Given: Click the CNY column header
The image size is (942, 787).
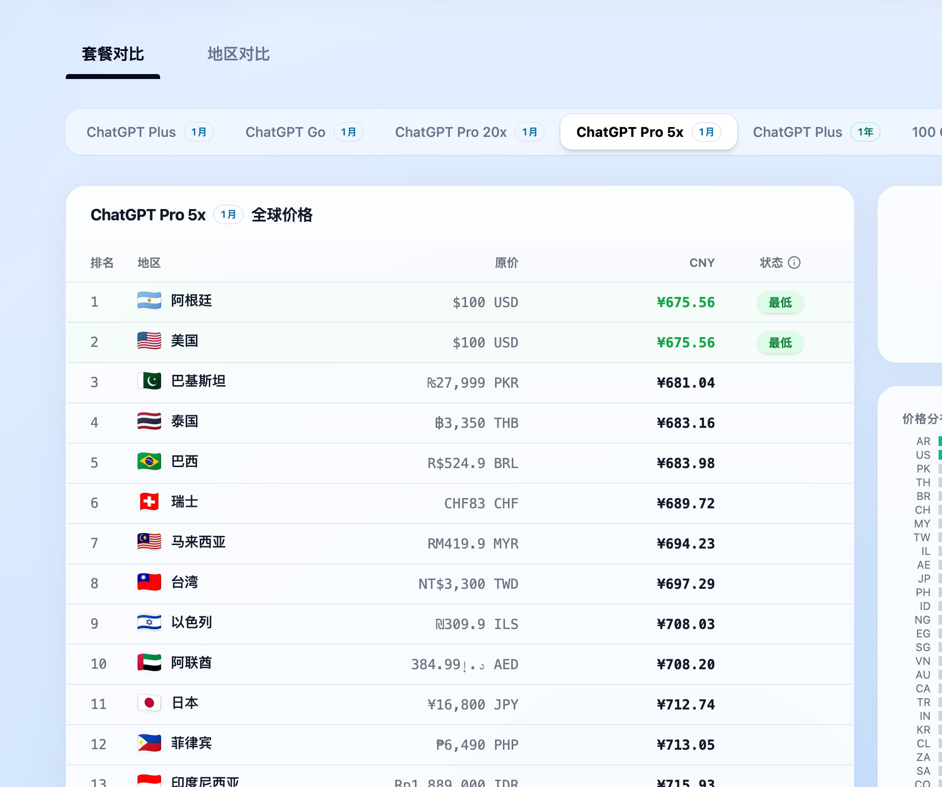Looking at the screenshot, I should 702,263.
